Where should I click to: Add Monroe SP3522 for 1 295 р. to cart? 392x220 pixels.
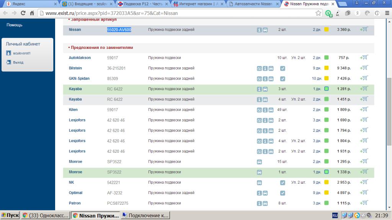point(364,162)
